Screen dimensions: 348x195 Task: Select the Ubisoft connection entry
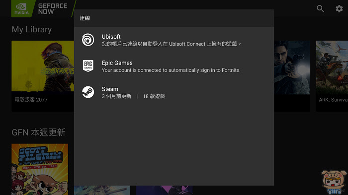coord(174,40)
